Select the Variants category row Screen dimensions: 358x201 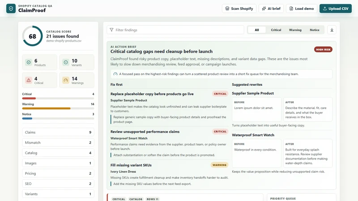click(58, 194)
